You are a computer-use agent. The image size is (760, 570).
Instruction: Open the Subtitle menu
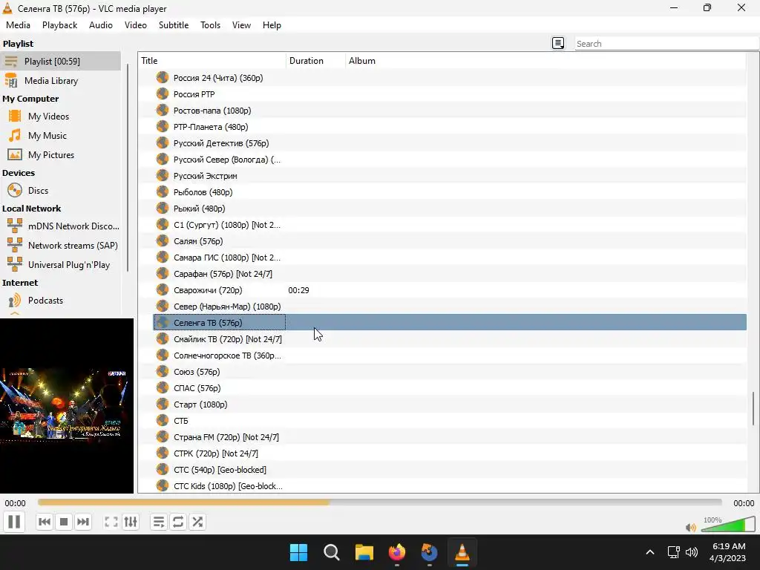coord(174,25)
